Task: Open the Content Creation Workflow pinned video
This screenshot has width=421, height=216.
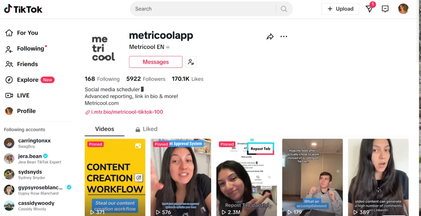Action: (115, 177)
